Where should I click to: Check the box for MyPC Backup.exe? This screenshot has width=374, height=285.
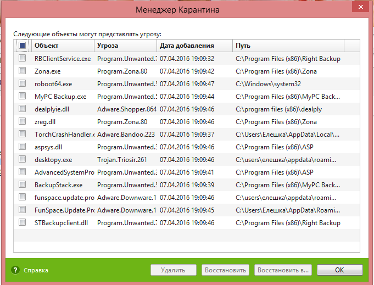pyautogui.click(x=22, y=96)
